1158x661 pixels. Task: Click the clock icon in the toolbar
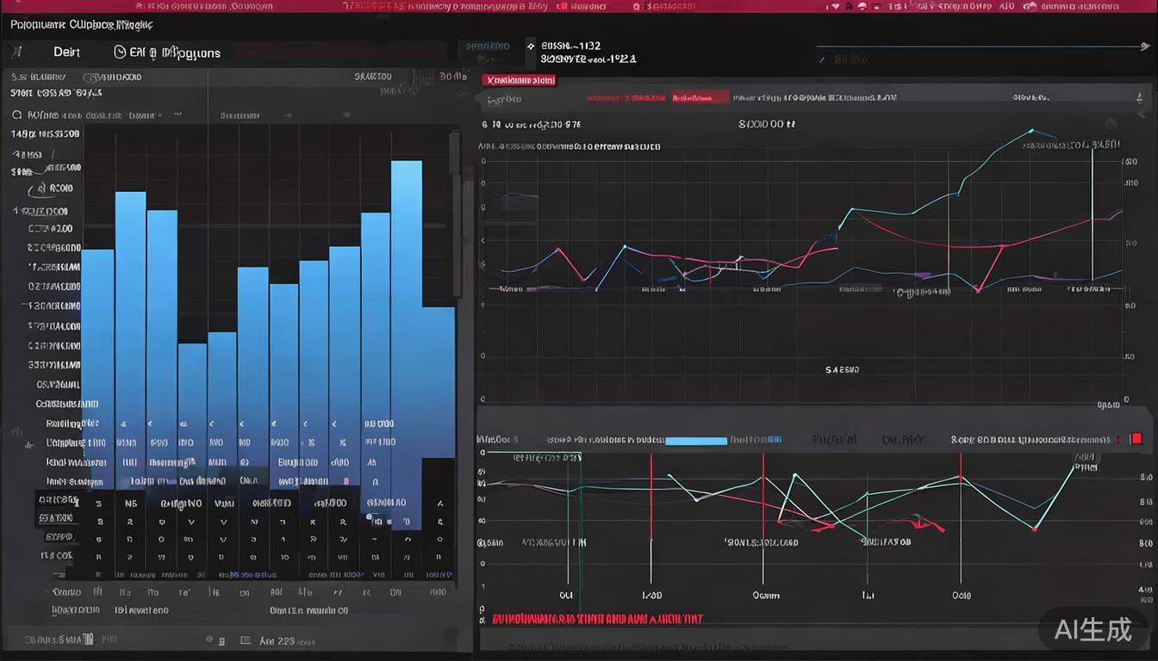[x=120, y=52]
